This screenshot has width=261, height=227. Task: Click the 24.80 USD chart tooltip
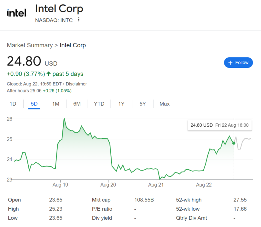click(x=219, y=125)
